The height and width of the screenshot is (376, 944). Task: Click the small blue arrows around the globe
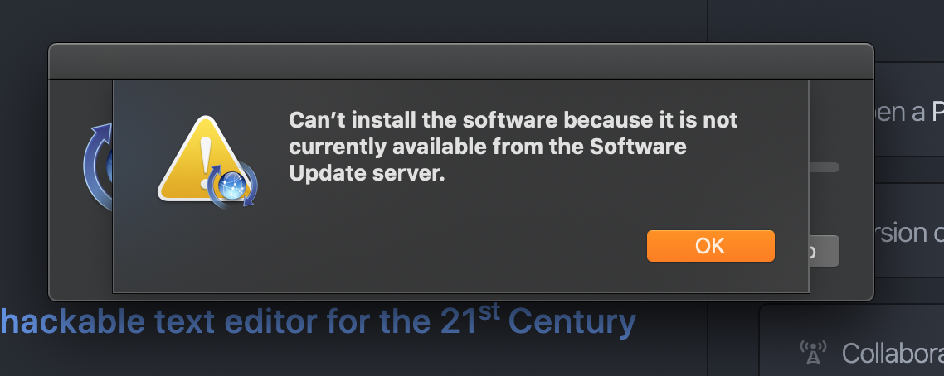click(232, 186)
